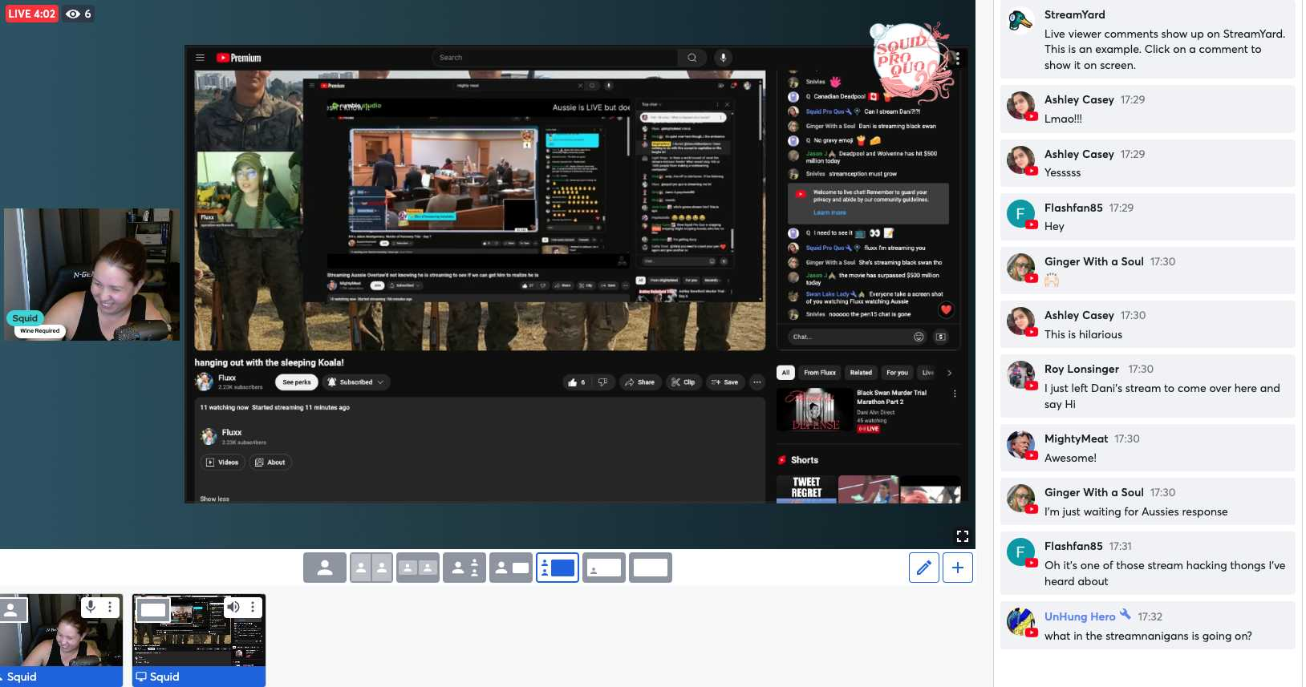This screenshot has height=687, width=1306.
Task: Click the See perks button
Action: 296,382
